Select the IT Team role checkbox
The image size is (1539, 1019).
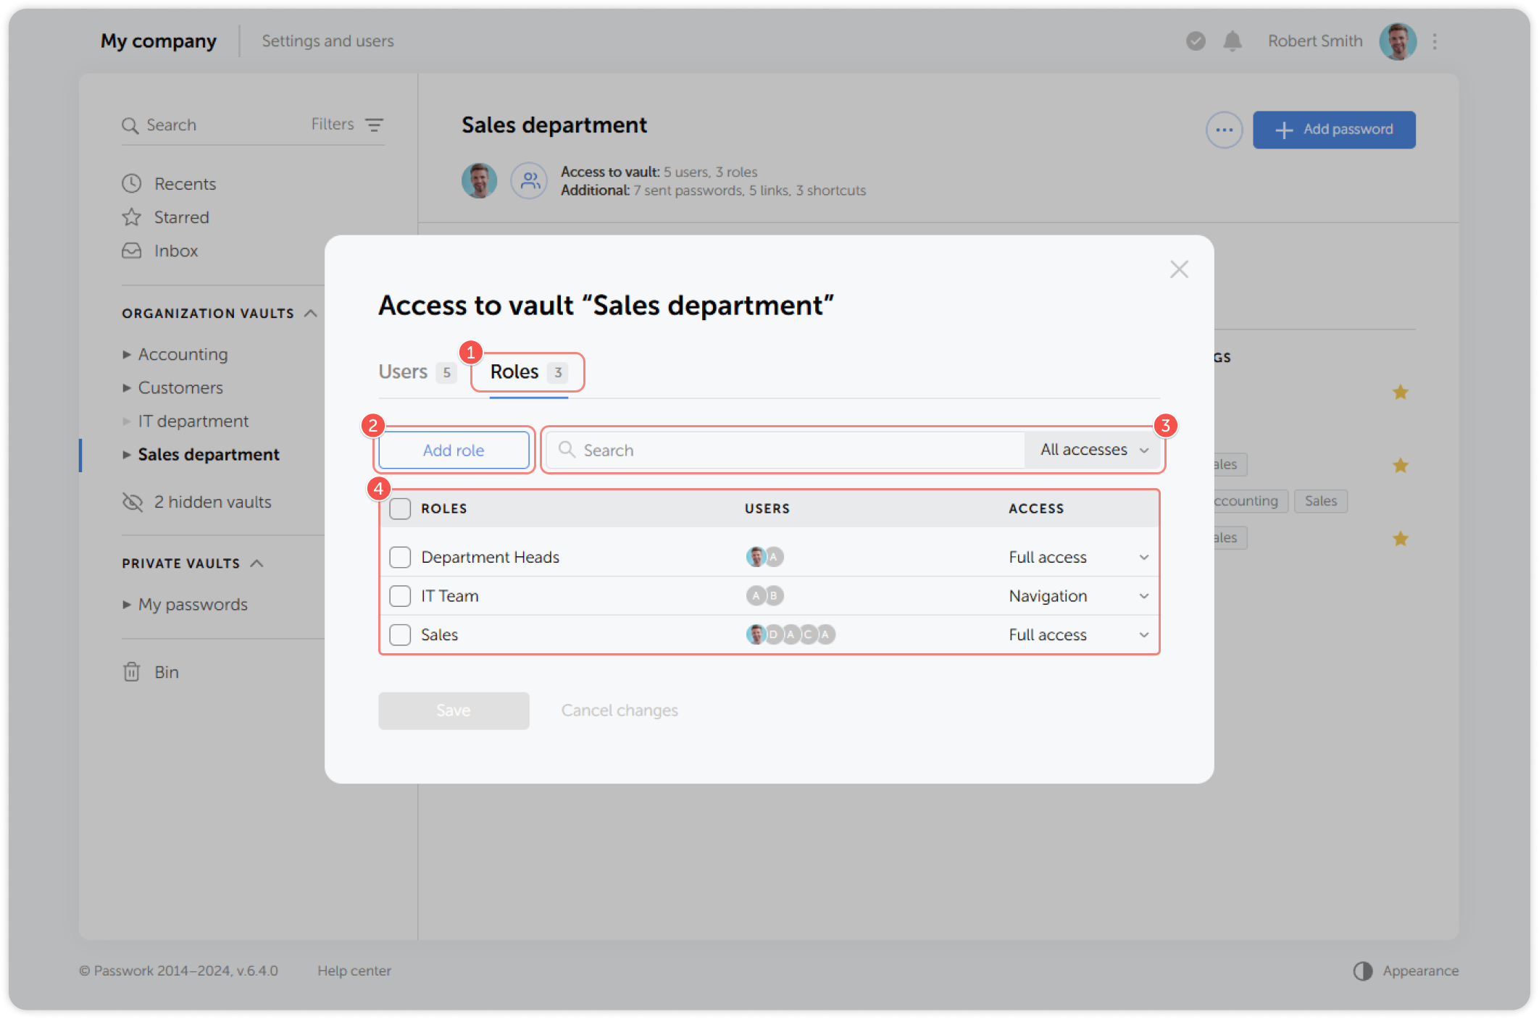399,595
